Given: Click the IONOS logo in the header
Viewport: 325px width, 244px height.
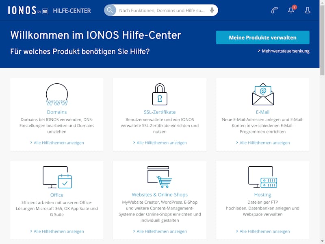Looking at the screenshot, I should (x=28, y=11).
